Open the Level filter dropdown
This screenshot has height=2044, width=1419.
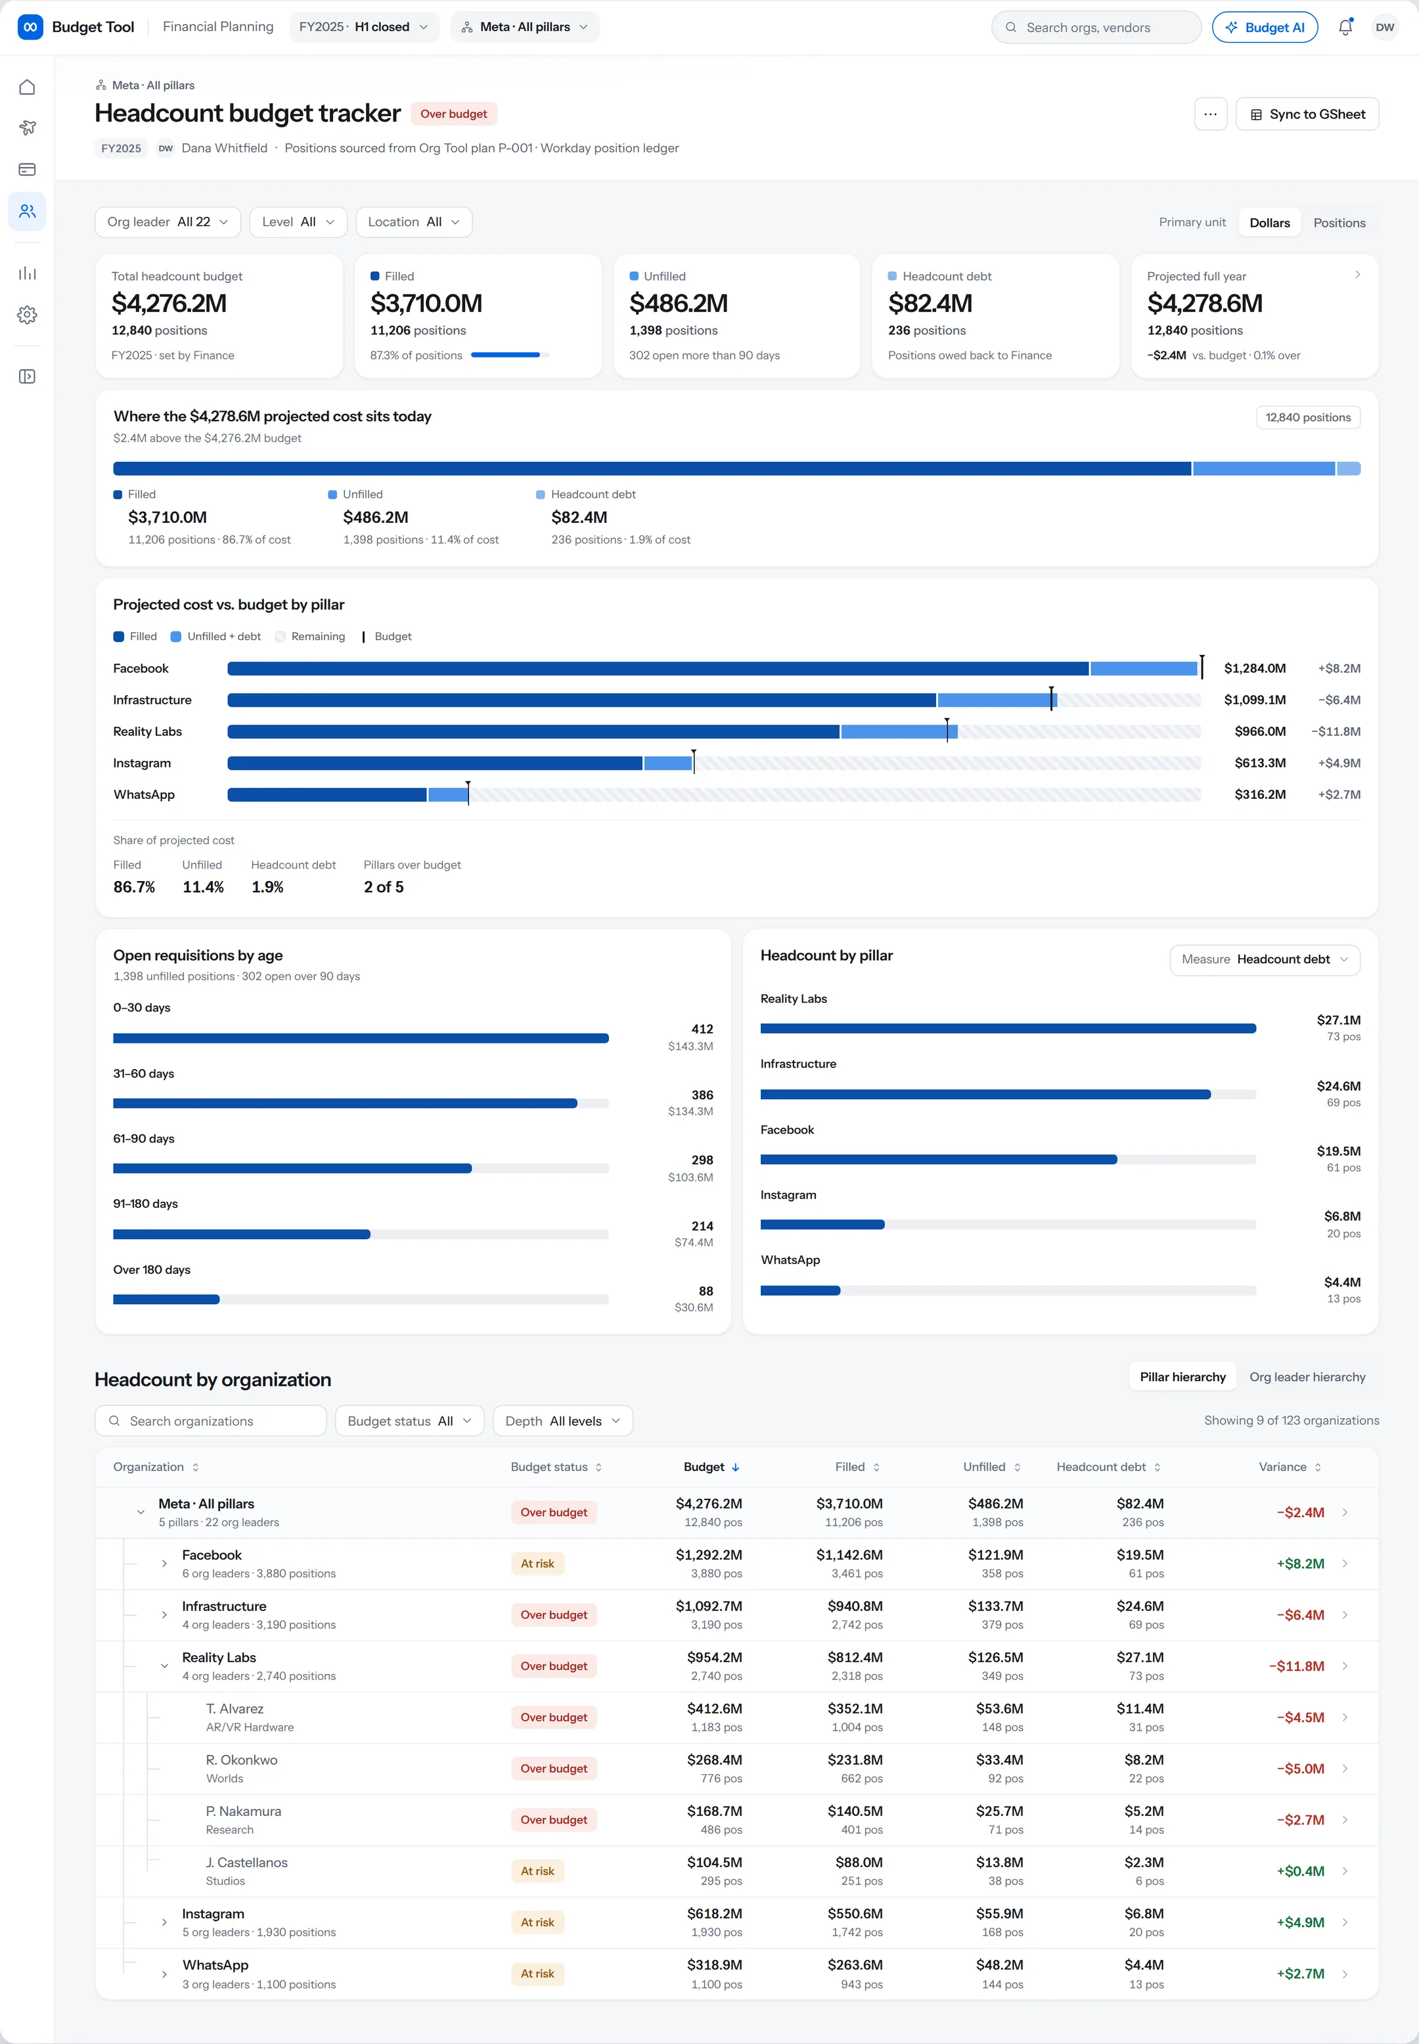coord(298,222)
